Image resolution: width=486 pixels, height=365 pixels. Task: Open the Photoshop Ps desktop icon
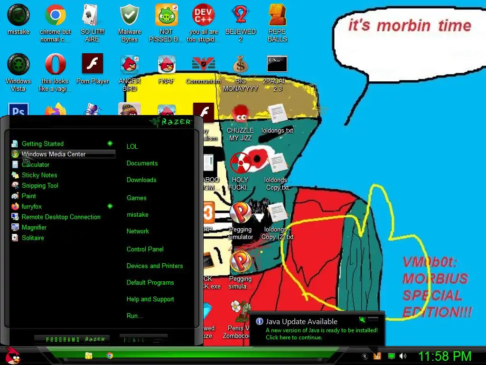(19, 109)
